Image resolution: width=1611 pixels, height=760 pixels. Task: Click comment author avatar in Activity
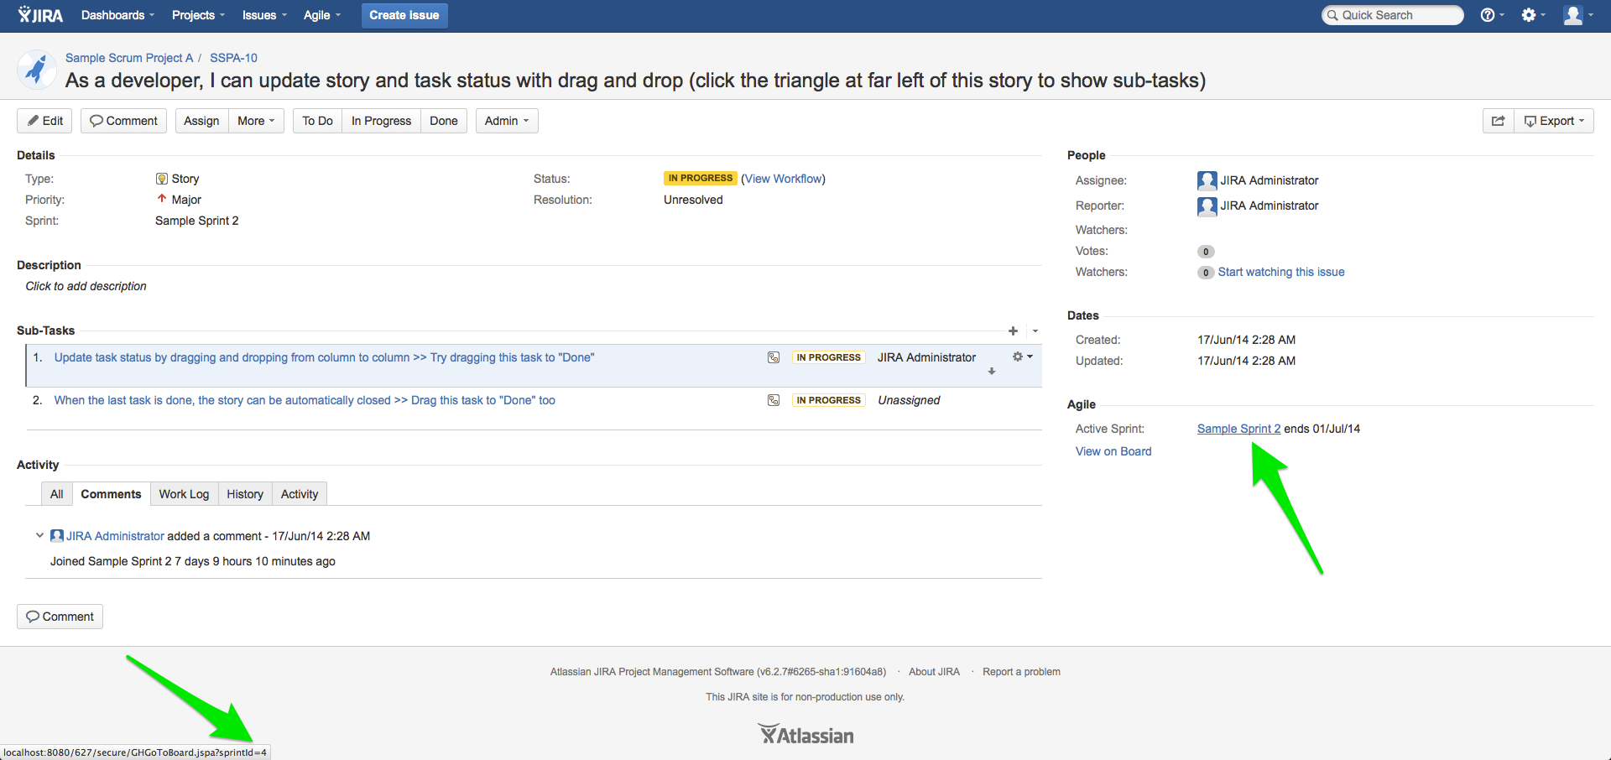point(57,535)
